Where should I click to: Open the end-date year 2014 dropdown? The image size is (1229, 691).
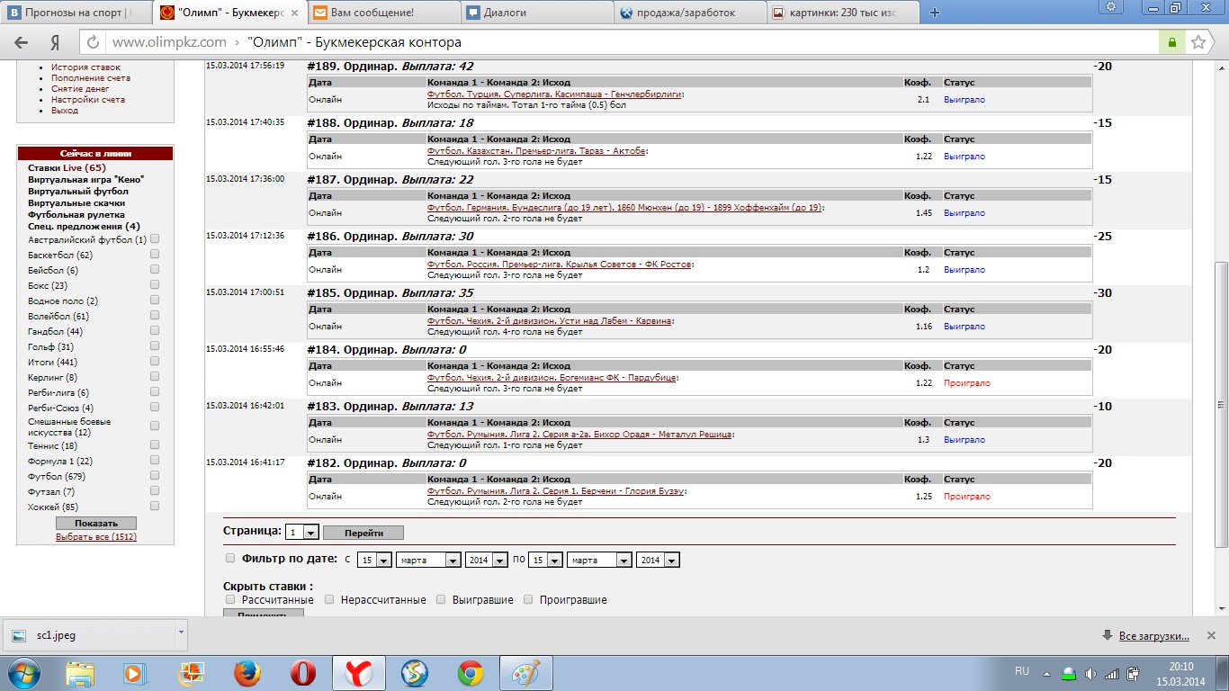click(658, 560)
